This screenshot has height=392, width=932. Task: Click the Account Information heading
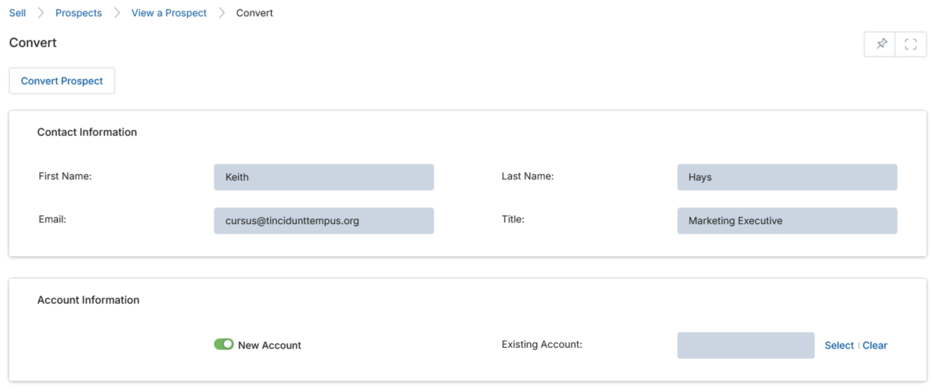[88, 300]
